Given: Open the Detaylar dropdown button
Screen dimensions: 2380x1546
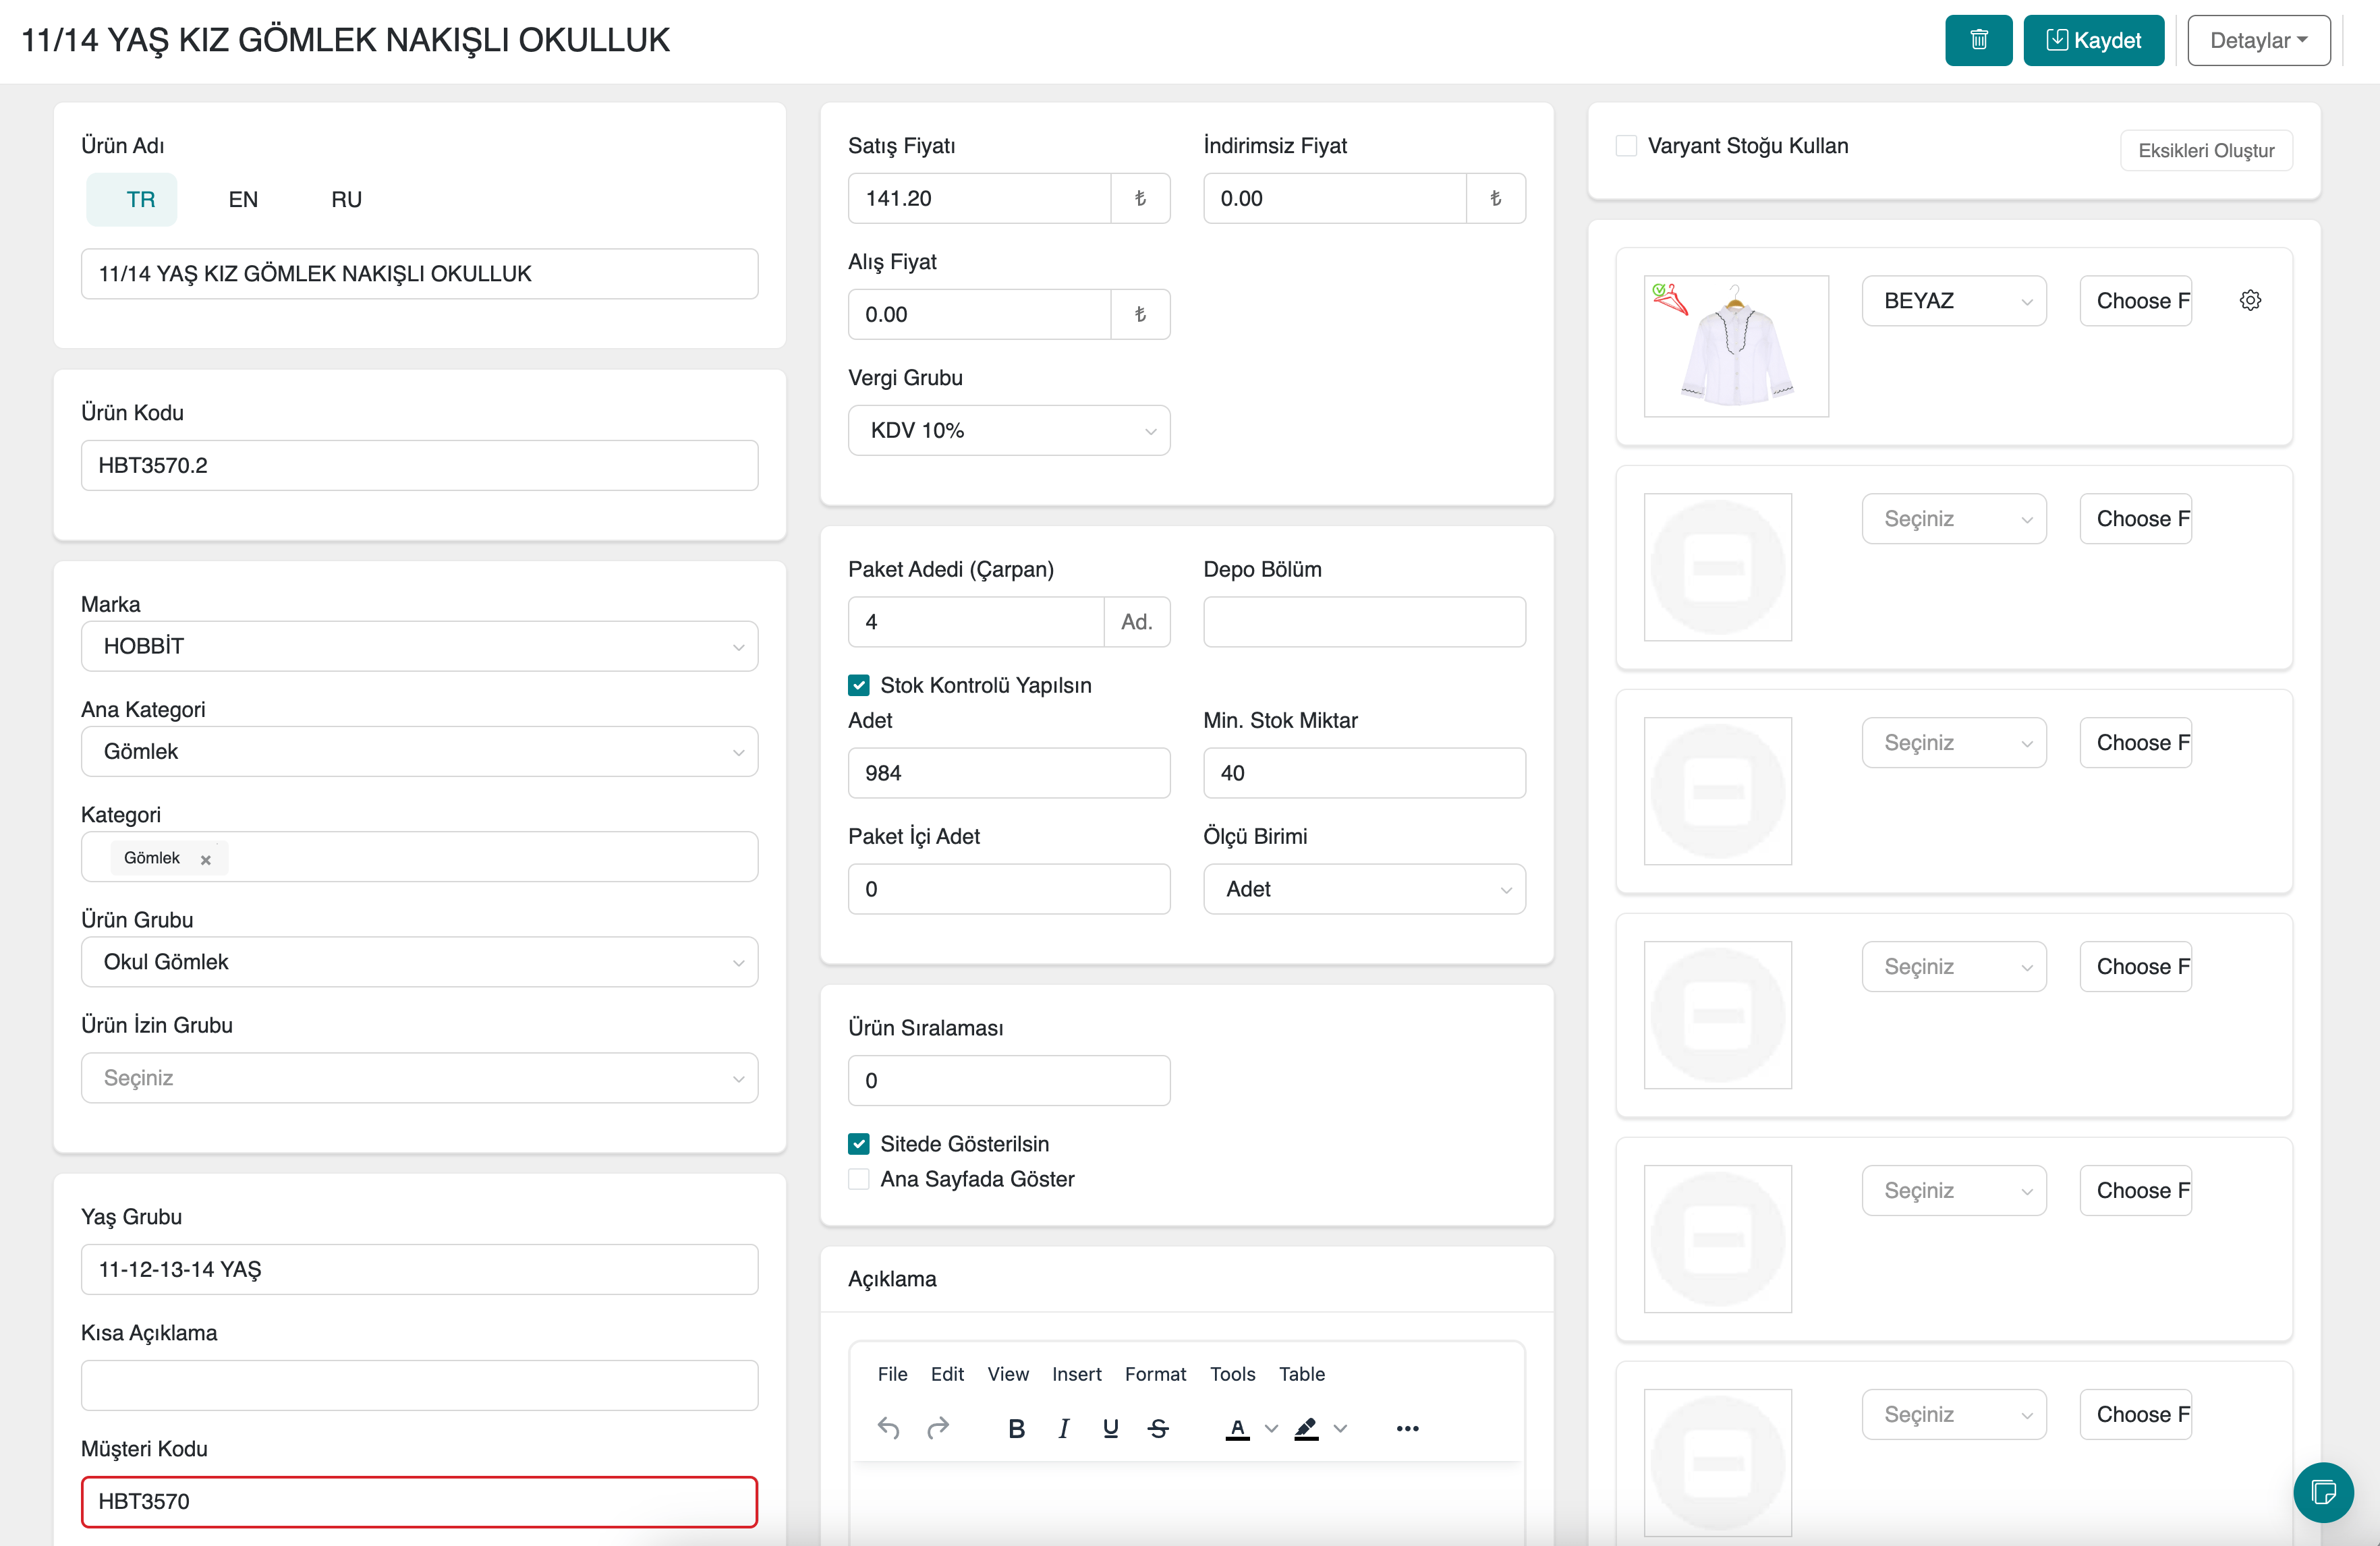Looking at the screenshot, I should (x=2258, y=40).
